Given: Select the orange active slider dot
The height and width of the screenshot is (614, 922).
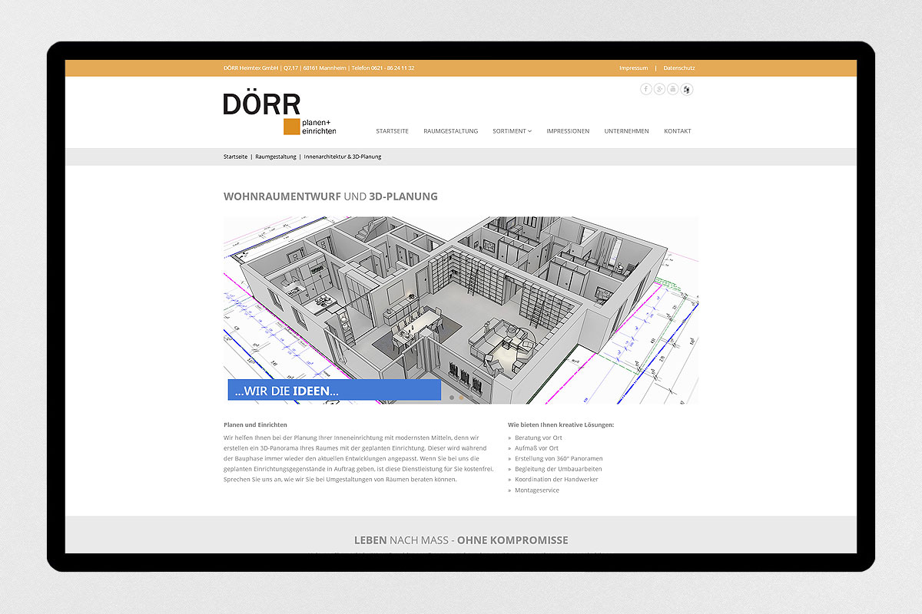Looking at the screenshot, I should pos(461,398).
